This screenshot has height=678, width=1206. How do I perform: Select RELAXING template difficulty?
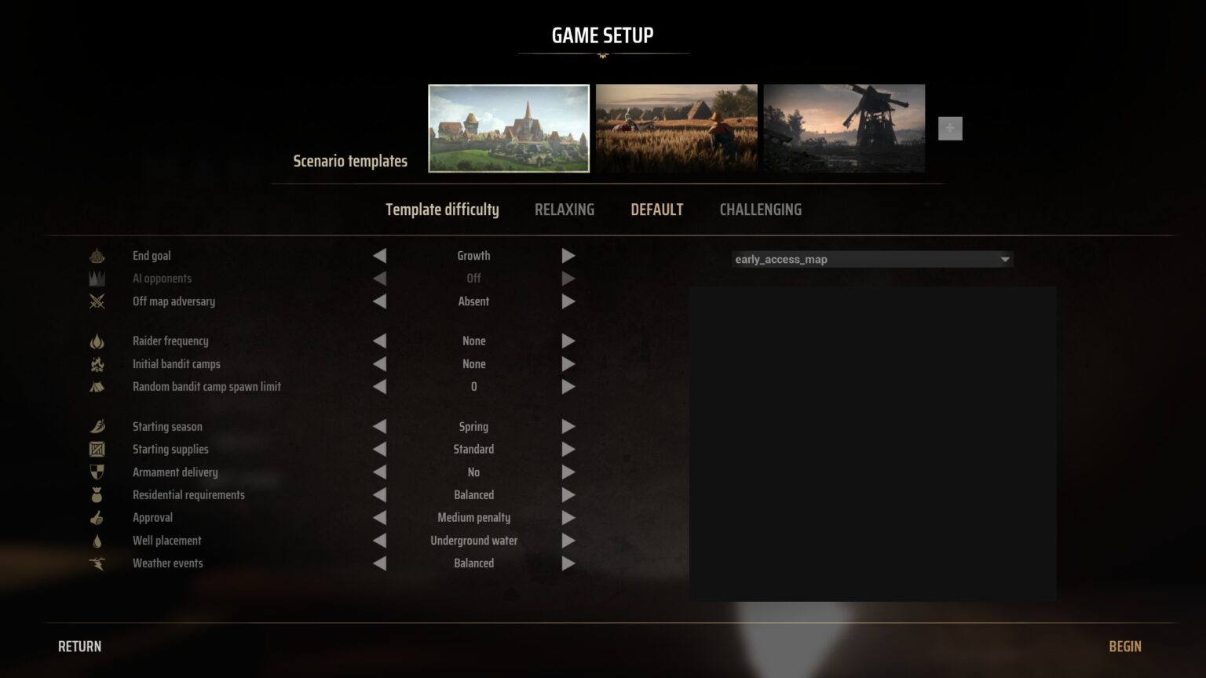click(565, 210)
